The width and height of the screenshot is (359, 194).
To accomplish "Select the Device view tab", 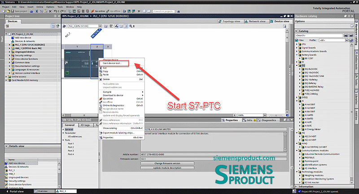I will point(280,21).
